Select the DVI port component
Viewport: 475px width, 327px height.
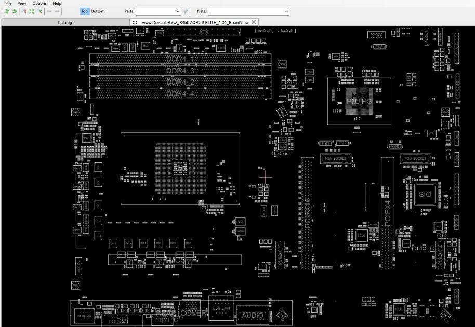(122, 320)
